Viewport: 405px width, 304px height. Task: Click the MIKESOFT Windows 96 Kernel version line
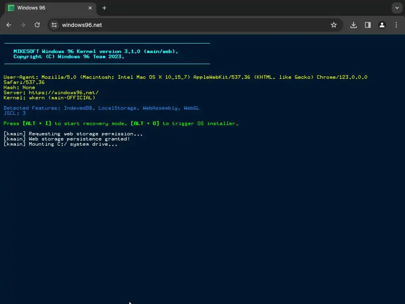[96, 51]
